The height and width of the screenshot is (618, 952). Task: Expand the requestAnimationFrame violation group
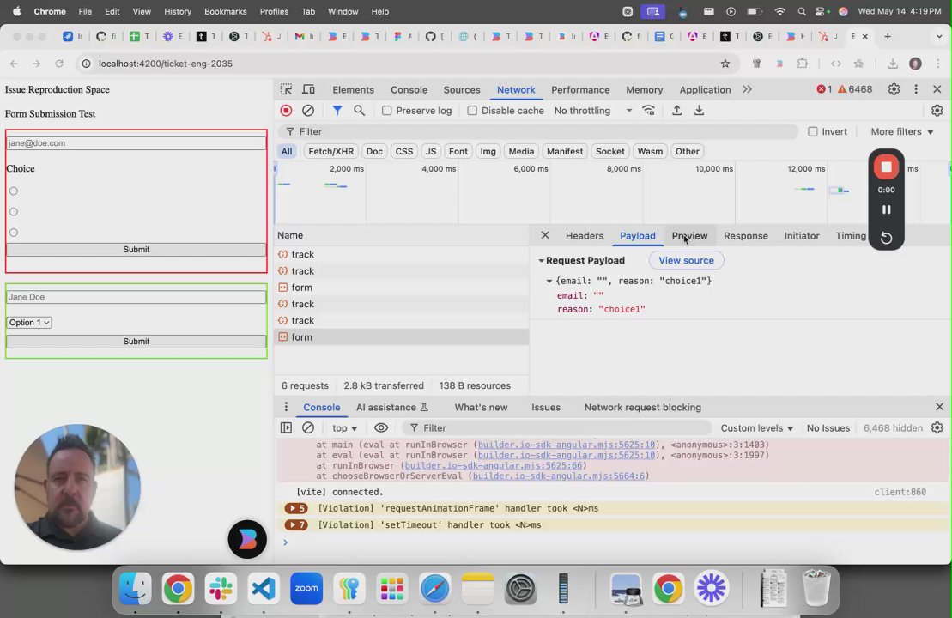click(x=296, y=508)
